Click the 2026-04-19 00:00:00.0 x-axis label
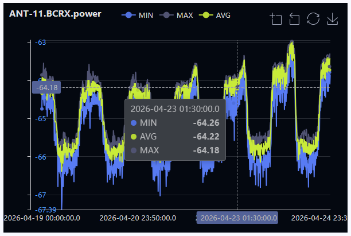This screenshot has height=236, width=351. click(42, 218)
